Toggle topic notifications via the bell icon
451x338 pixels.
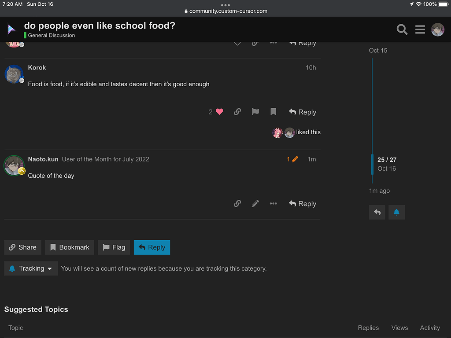(396, 212)
